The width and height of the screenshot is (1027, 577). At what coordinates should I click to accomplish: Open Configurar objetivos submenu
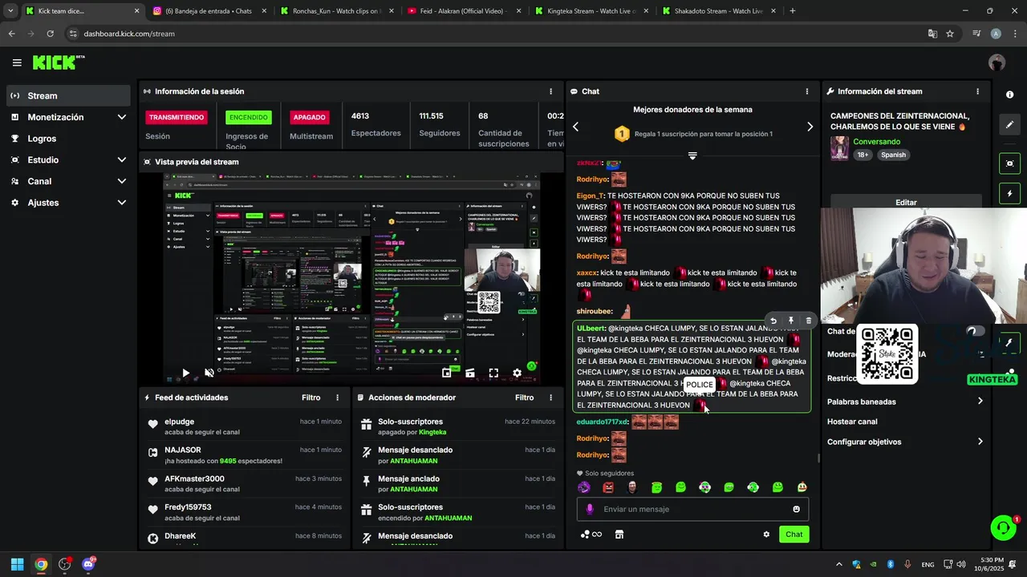click(x=905, y=442)
